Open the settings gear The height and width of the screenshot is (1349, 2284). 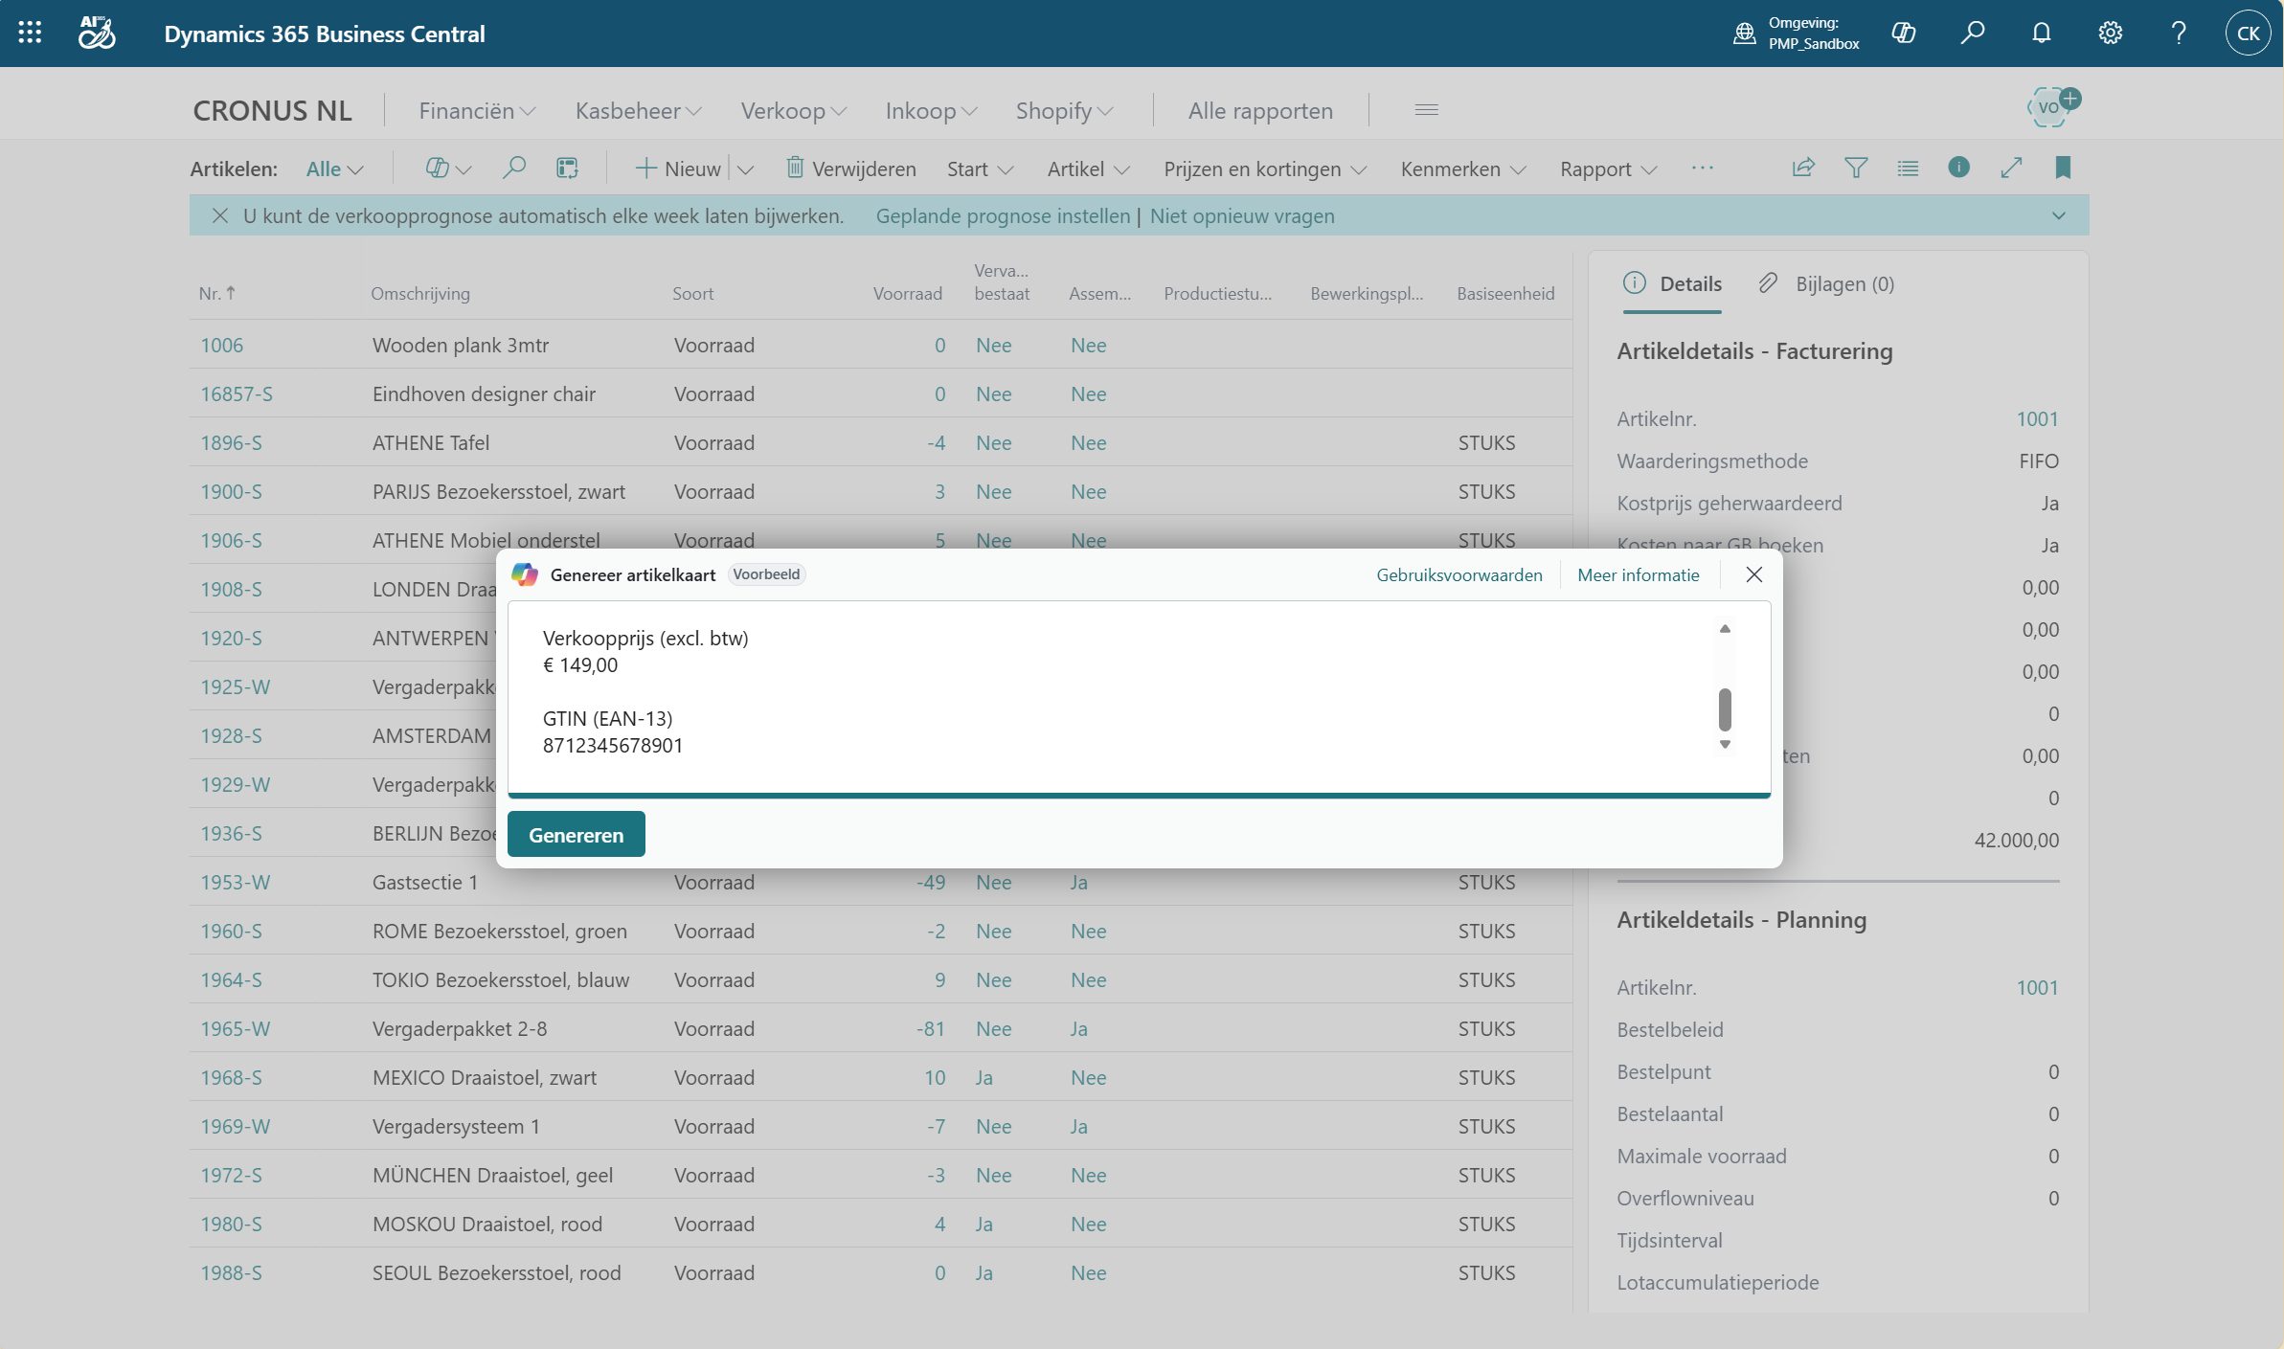pos(2110,33)
